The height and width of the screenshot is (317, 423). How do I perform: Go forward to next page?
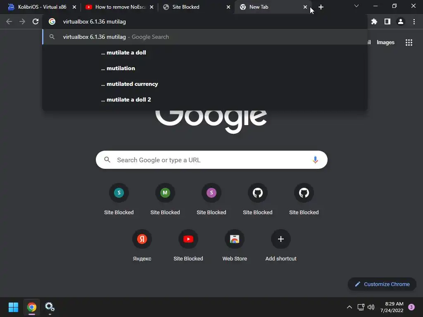coord(22,21)
